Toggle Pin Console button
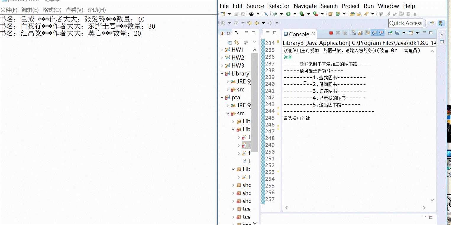 click(x=390, y=33)
